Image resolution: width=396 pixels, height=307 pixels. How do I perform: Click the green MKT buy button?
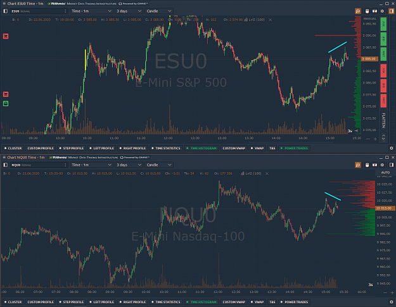[x=383, y=54]
